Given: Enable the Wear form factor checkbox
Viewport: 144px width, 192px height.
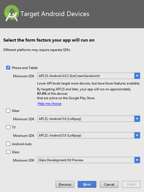Looking at the screenshot, I should pos(8,111).
